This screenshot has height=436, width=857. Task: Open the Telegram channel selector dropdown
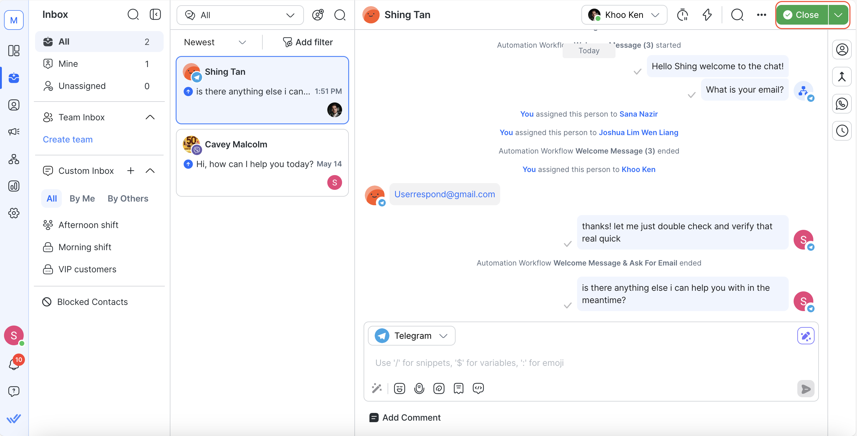coord(411,336)
